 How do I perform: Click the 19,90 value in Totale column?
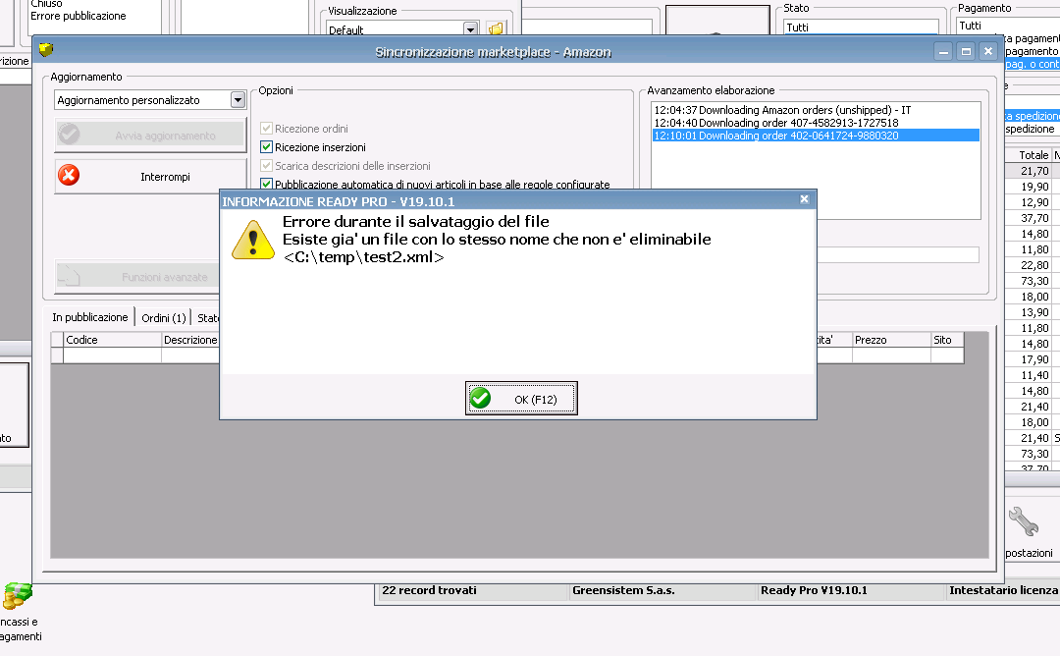[x=1034, y=187]
